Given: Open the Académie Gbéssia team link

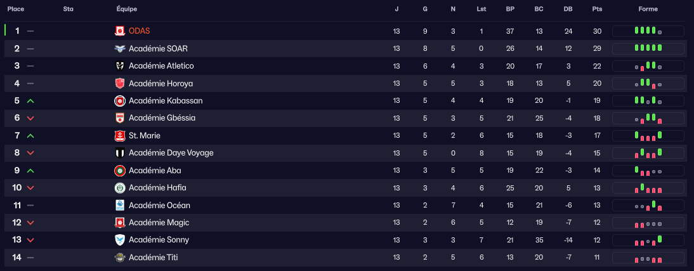Looking at the screenshot, I should click(x=162, y=118).
